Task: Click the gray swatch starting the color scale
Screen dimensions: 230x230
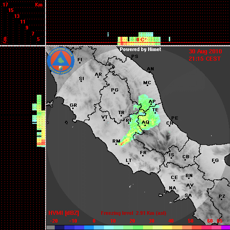Action: tap(51, 227)
